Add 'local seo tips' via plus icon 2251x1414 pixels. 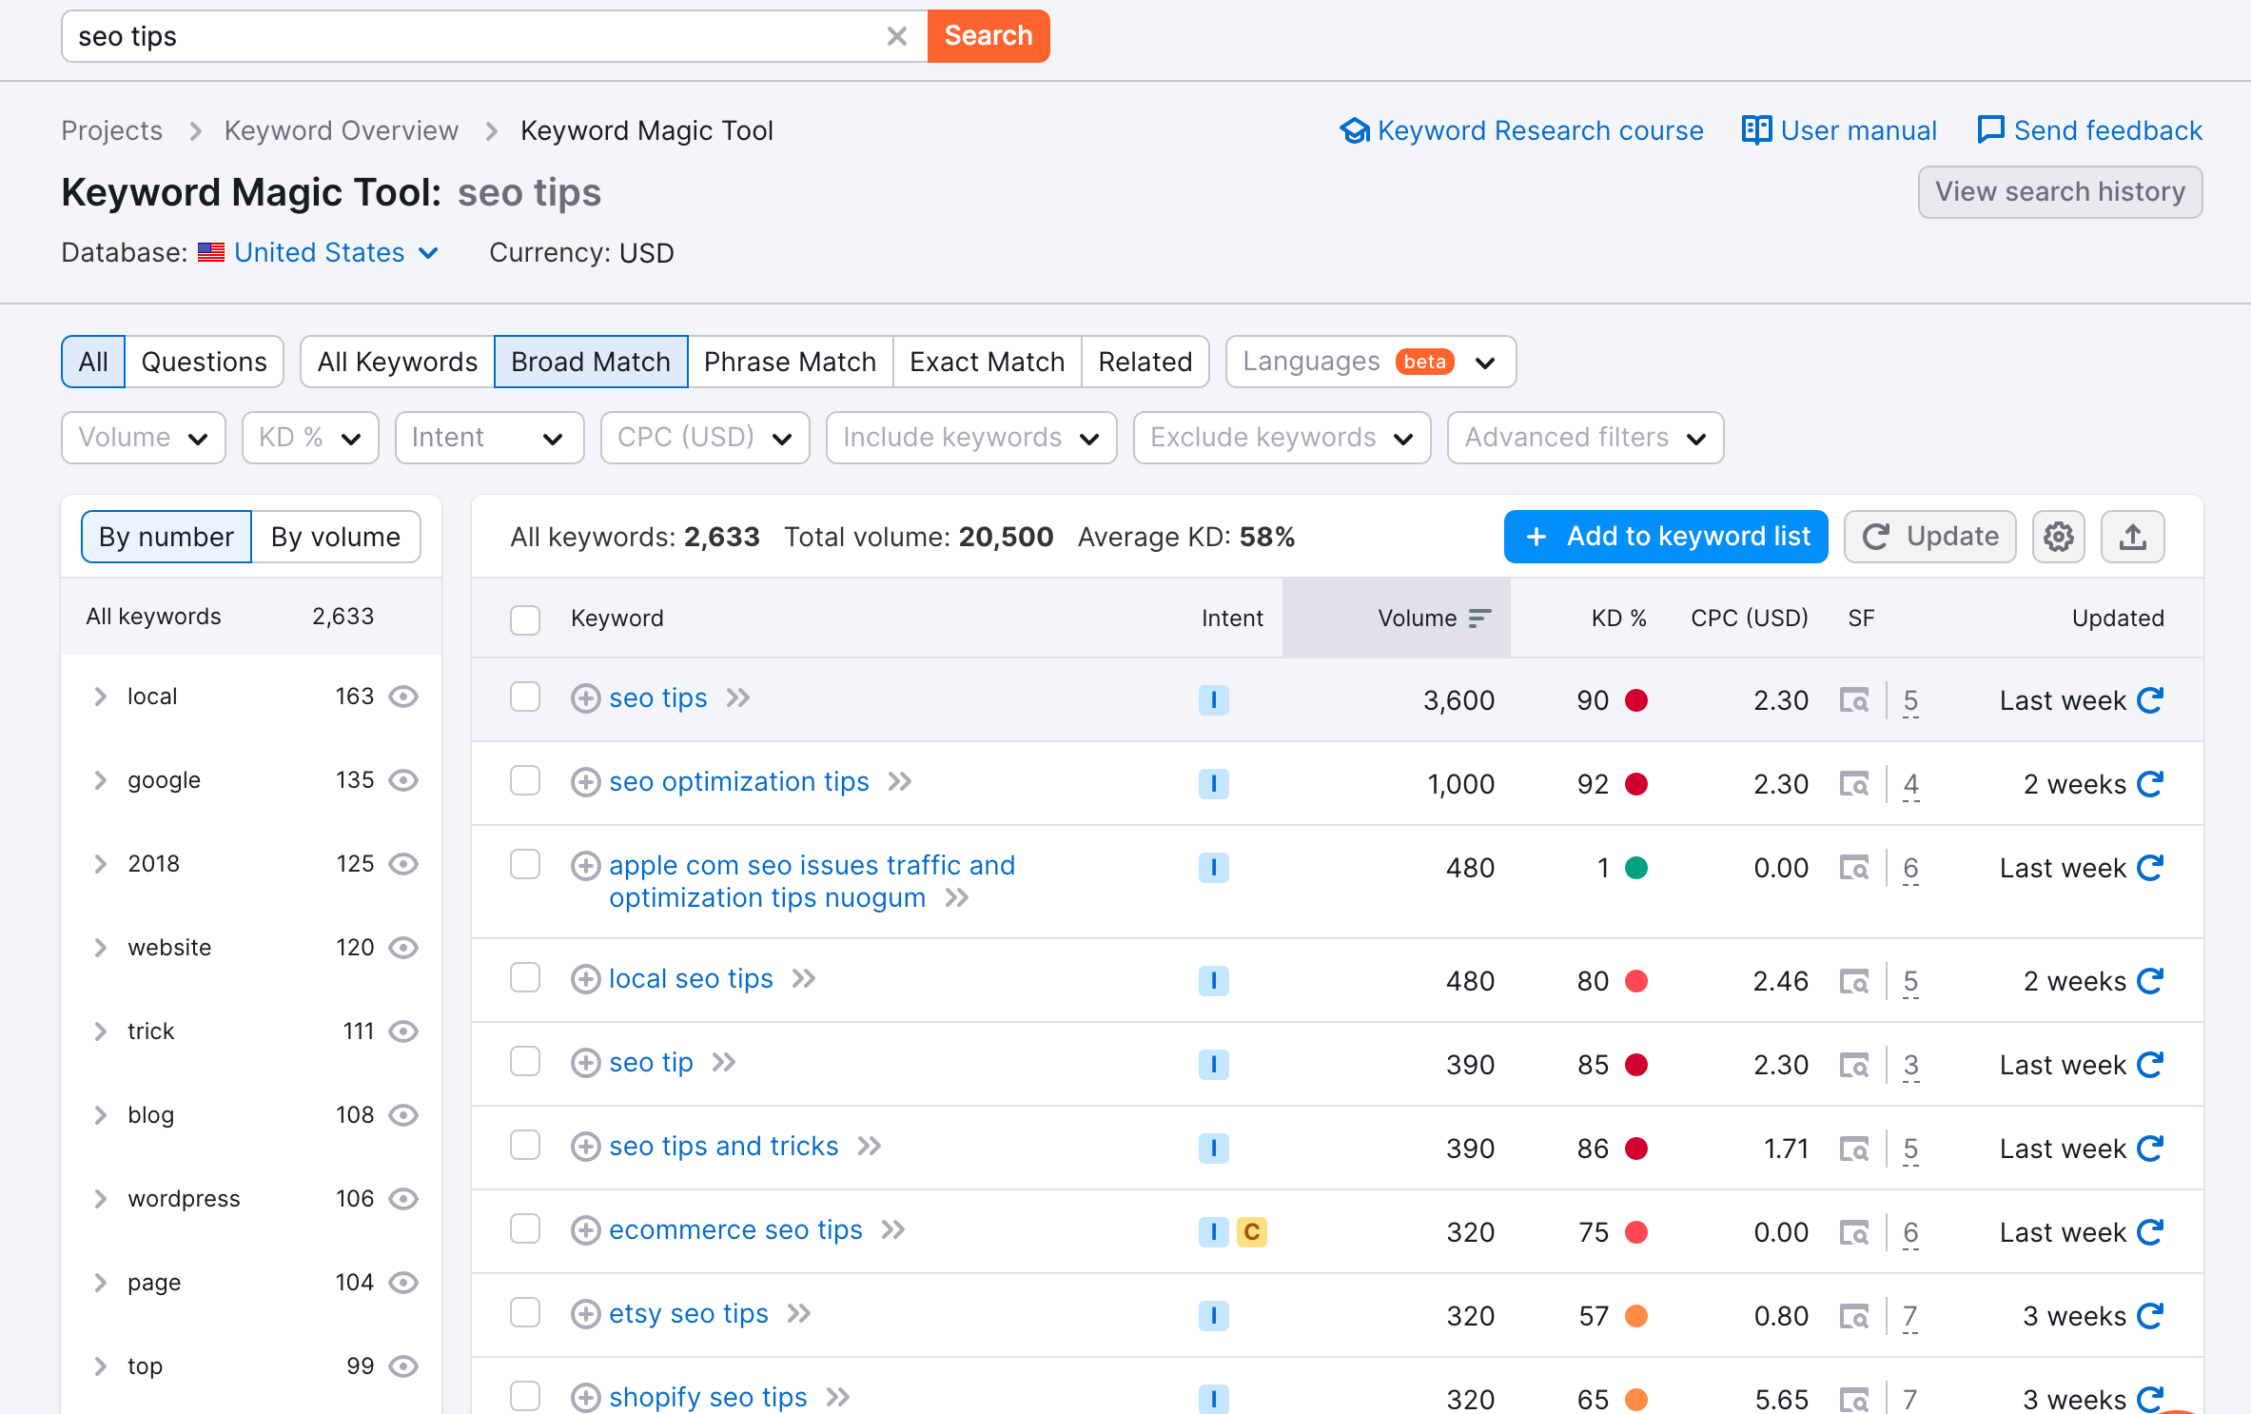click(x=585, y=979)
